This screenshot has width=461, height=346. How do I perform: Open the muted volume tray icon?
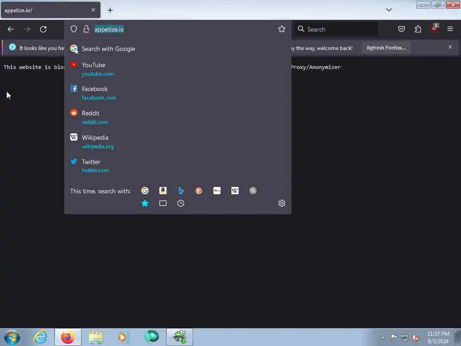[x=416, y=338]
